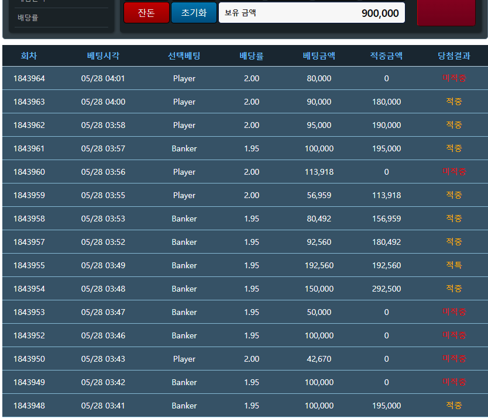Click Banker selection in row 1843961
488x419 pixels.
point(184,148)
